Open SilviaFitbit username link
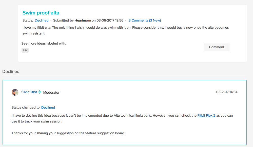 pyautogui.click(x=29, y=92)
